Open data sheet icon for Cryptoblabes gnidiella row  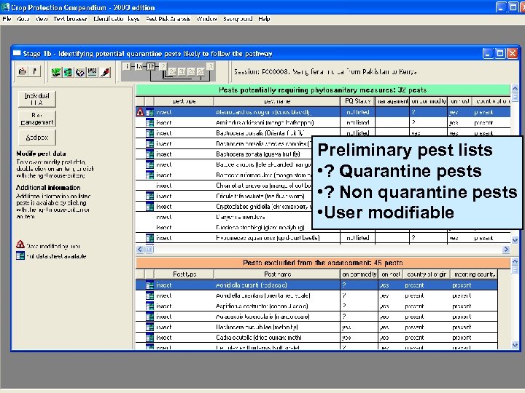coord(149,207)
